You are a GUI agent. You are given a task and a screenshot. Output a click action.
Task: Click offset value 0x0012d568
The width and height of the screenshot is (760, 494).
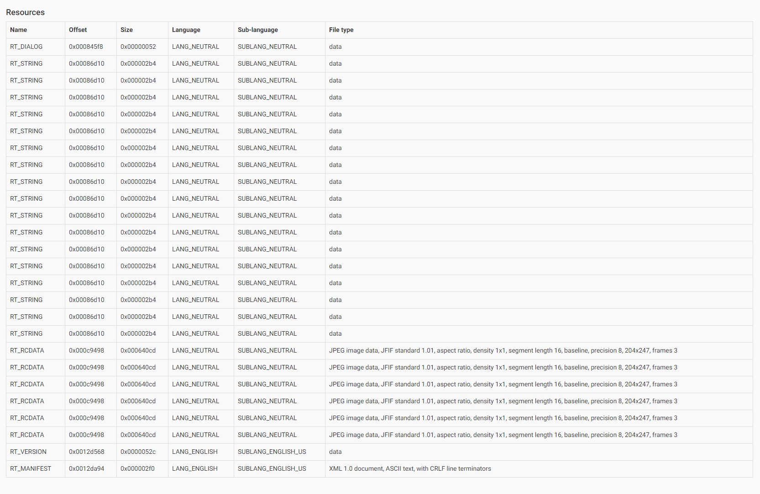(x=86, y=452)
